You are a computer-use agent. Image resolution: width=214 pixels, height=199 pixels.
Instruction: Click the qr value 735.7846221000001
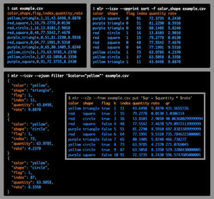(183, 134)
